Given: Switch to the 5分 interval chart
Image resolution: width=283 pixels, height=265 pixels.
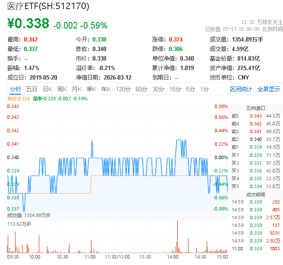Looking at the screenshot, I should (190, 89).
